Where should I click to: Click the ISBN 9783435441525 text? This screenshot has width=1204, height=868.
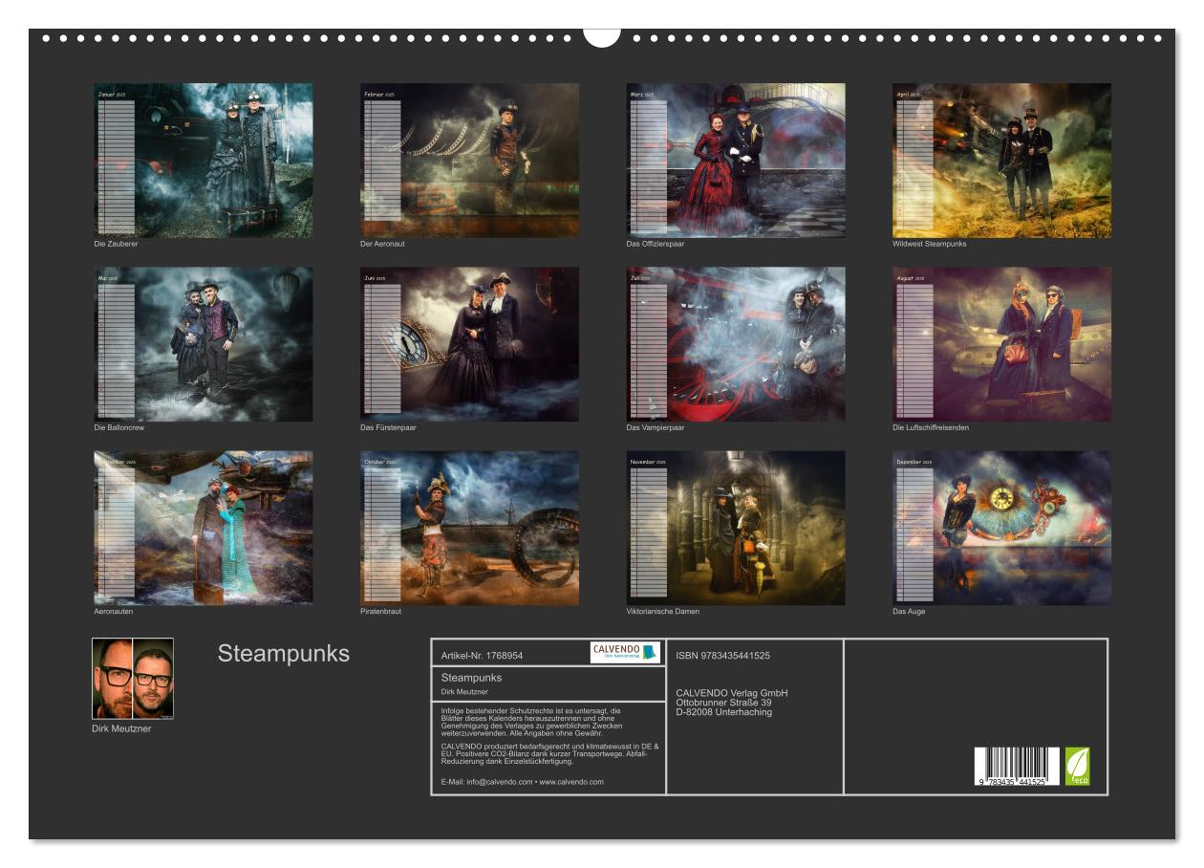tap(722, 656)
